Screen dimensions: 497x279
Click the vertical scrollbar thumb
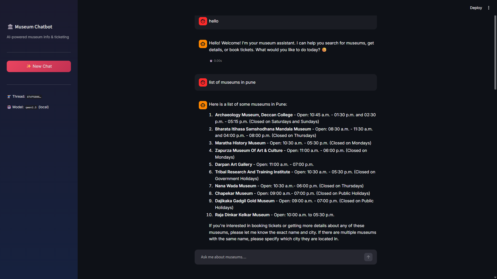[495, 52]
